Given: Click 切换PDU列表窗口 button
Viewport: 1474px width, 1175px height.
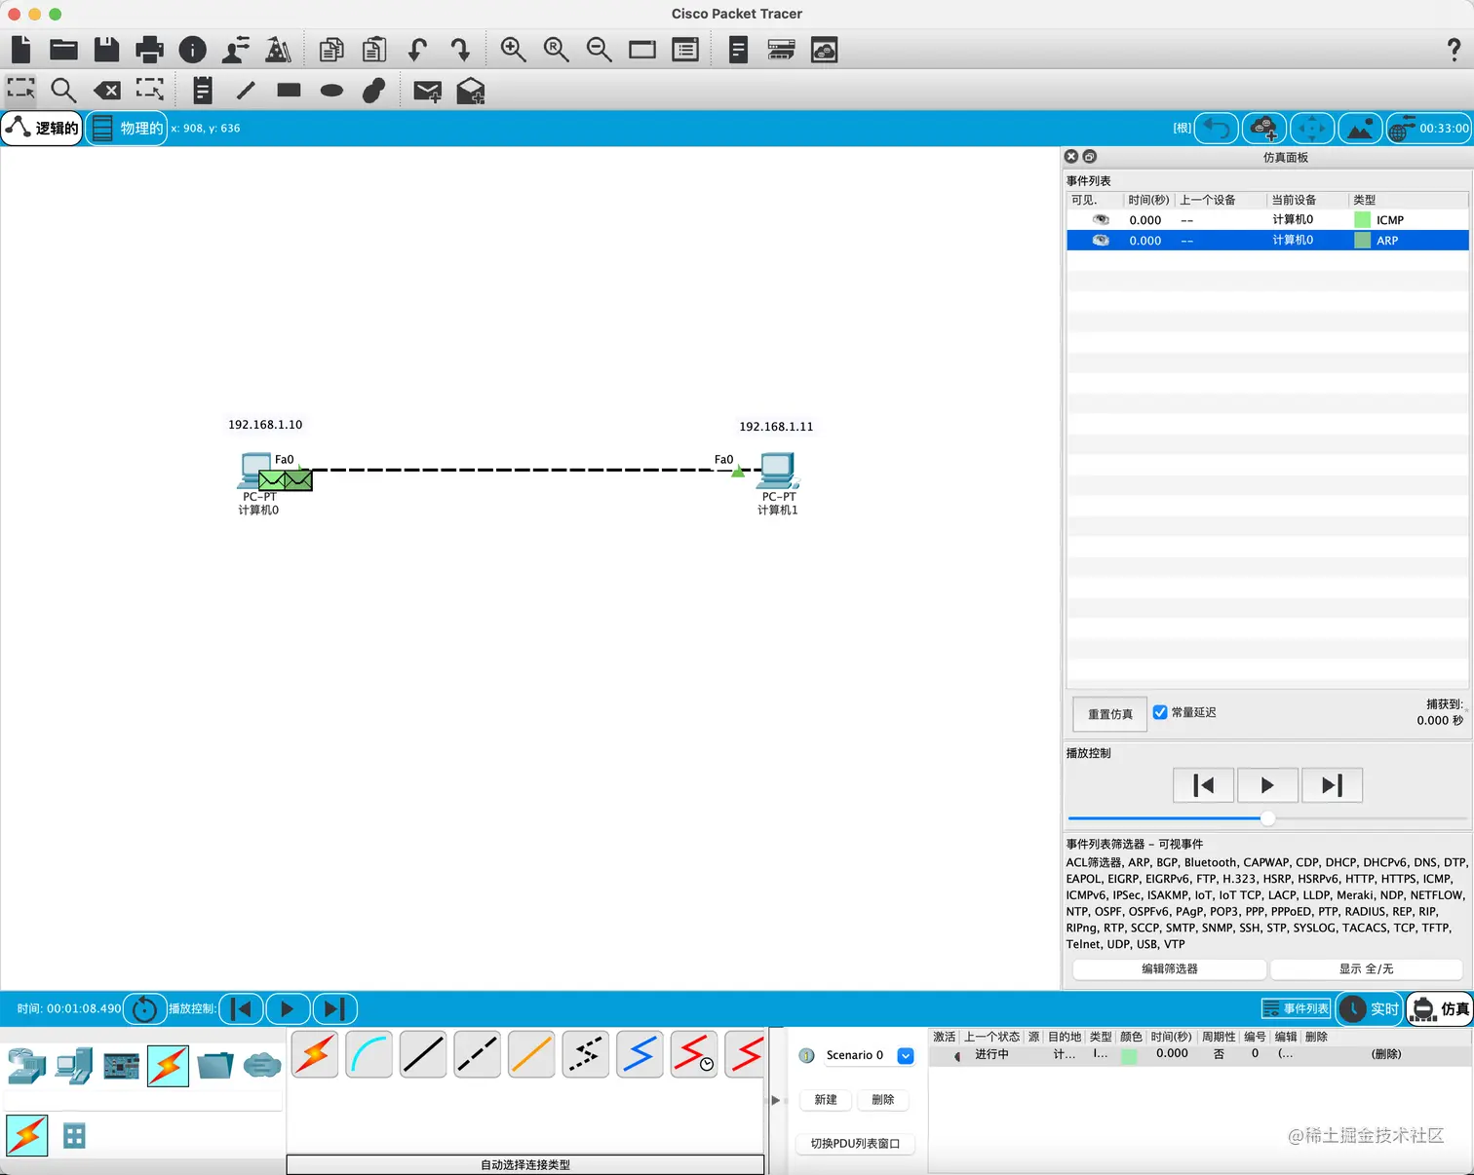Looking at the screenshot, I should [855, 1143].
